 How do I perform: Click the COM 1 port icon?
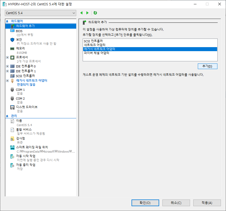(12, 90)
